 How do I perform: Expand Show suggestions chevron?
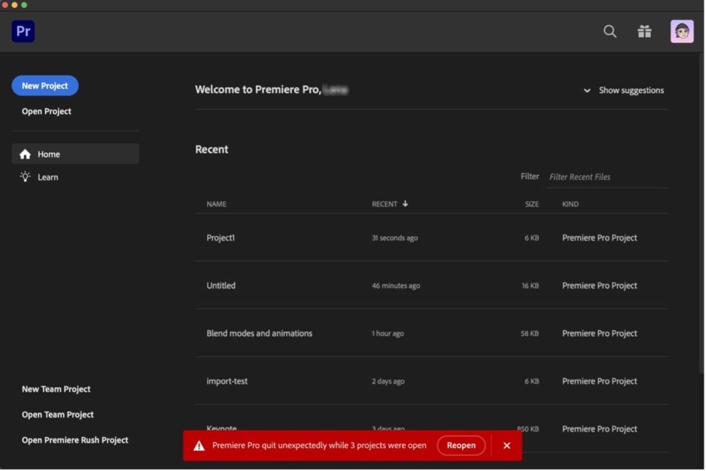tap(587, 91)
